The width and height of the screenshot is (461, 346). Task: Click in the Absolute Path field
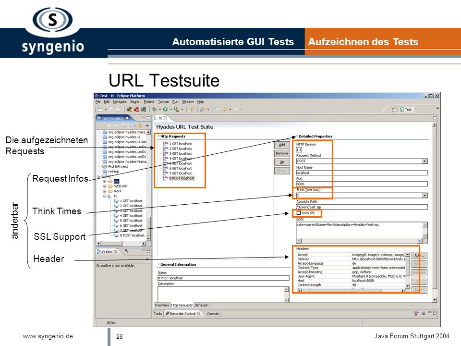point(362,207)
